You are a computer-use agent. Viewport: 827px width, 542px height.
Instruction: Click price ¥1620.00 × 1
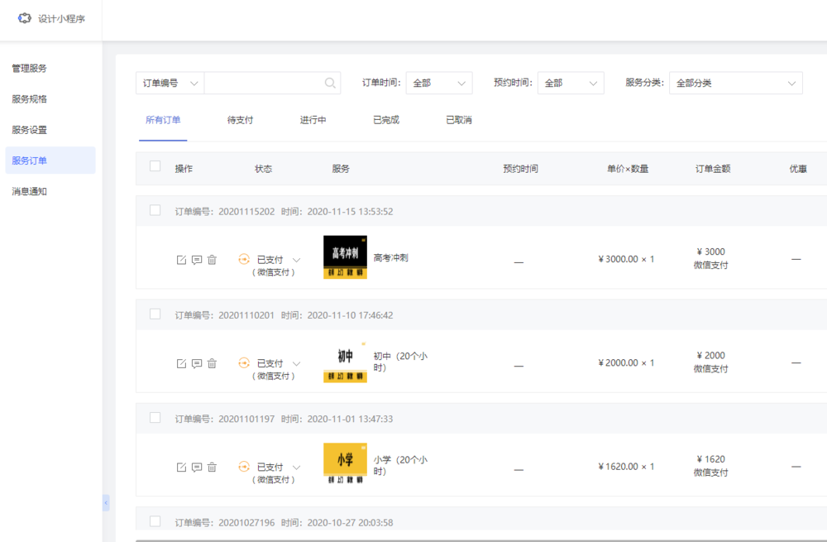coord(626,467)
